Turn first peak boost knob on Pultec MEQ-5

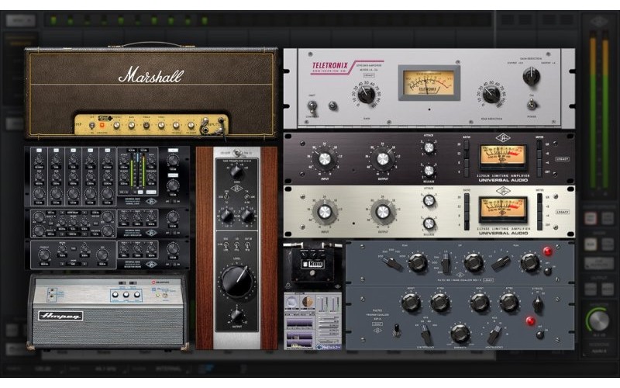(x=417, y=262)
